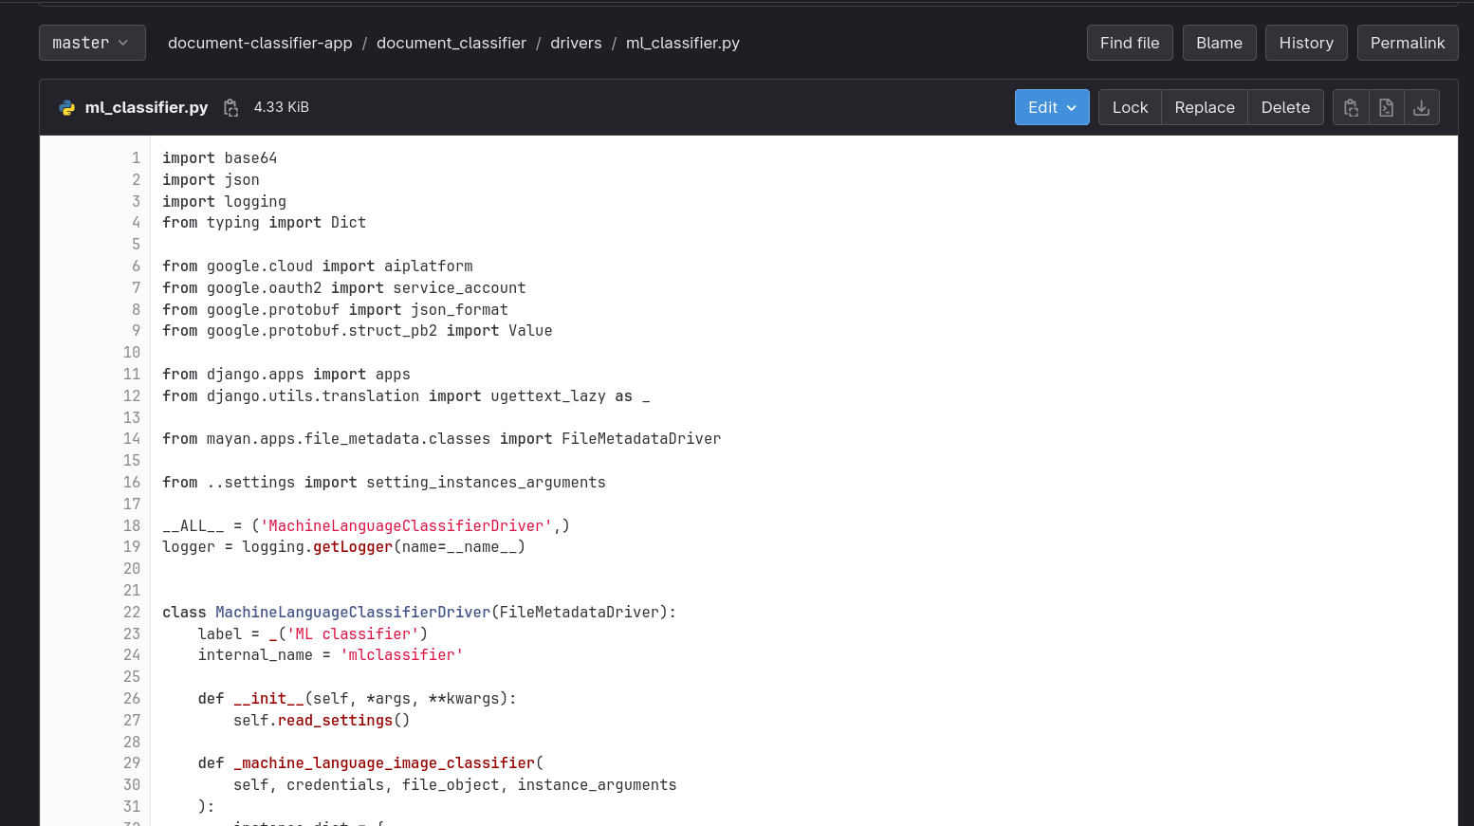Viewport: 1474px width, 826px height.
Task: Click line number 29
Action: click(x=132, y=763)
